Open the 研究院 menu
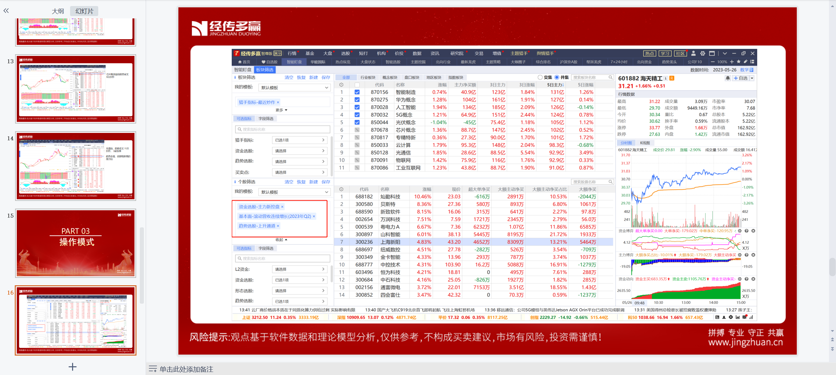The height and width of the screenshot is (375, 836). (457, 53)
